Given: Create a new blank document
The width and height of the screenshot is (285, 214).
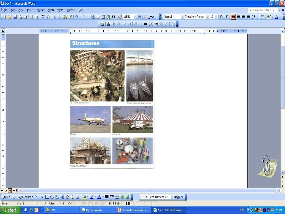Looking at the screenshot, I should pyautogui.click(x=4, y=17).
